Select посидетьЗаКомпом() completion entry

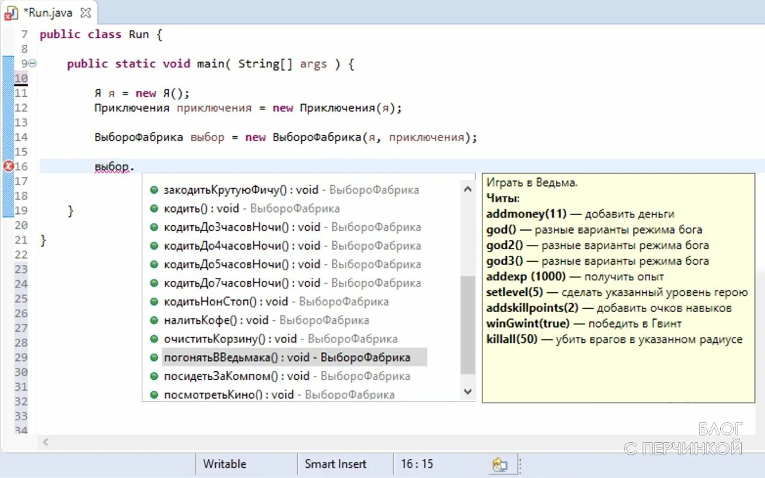pos(287,376)
